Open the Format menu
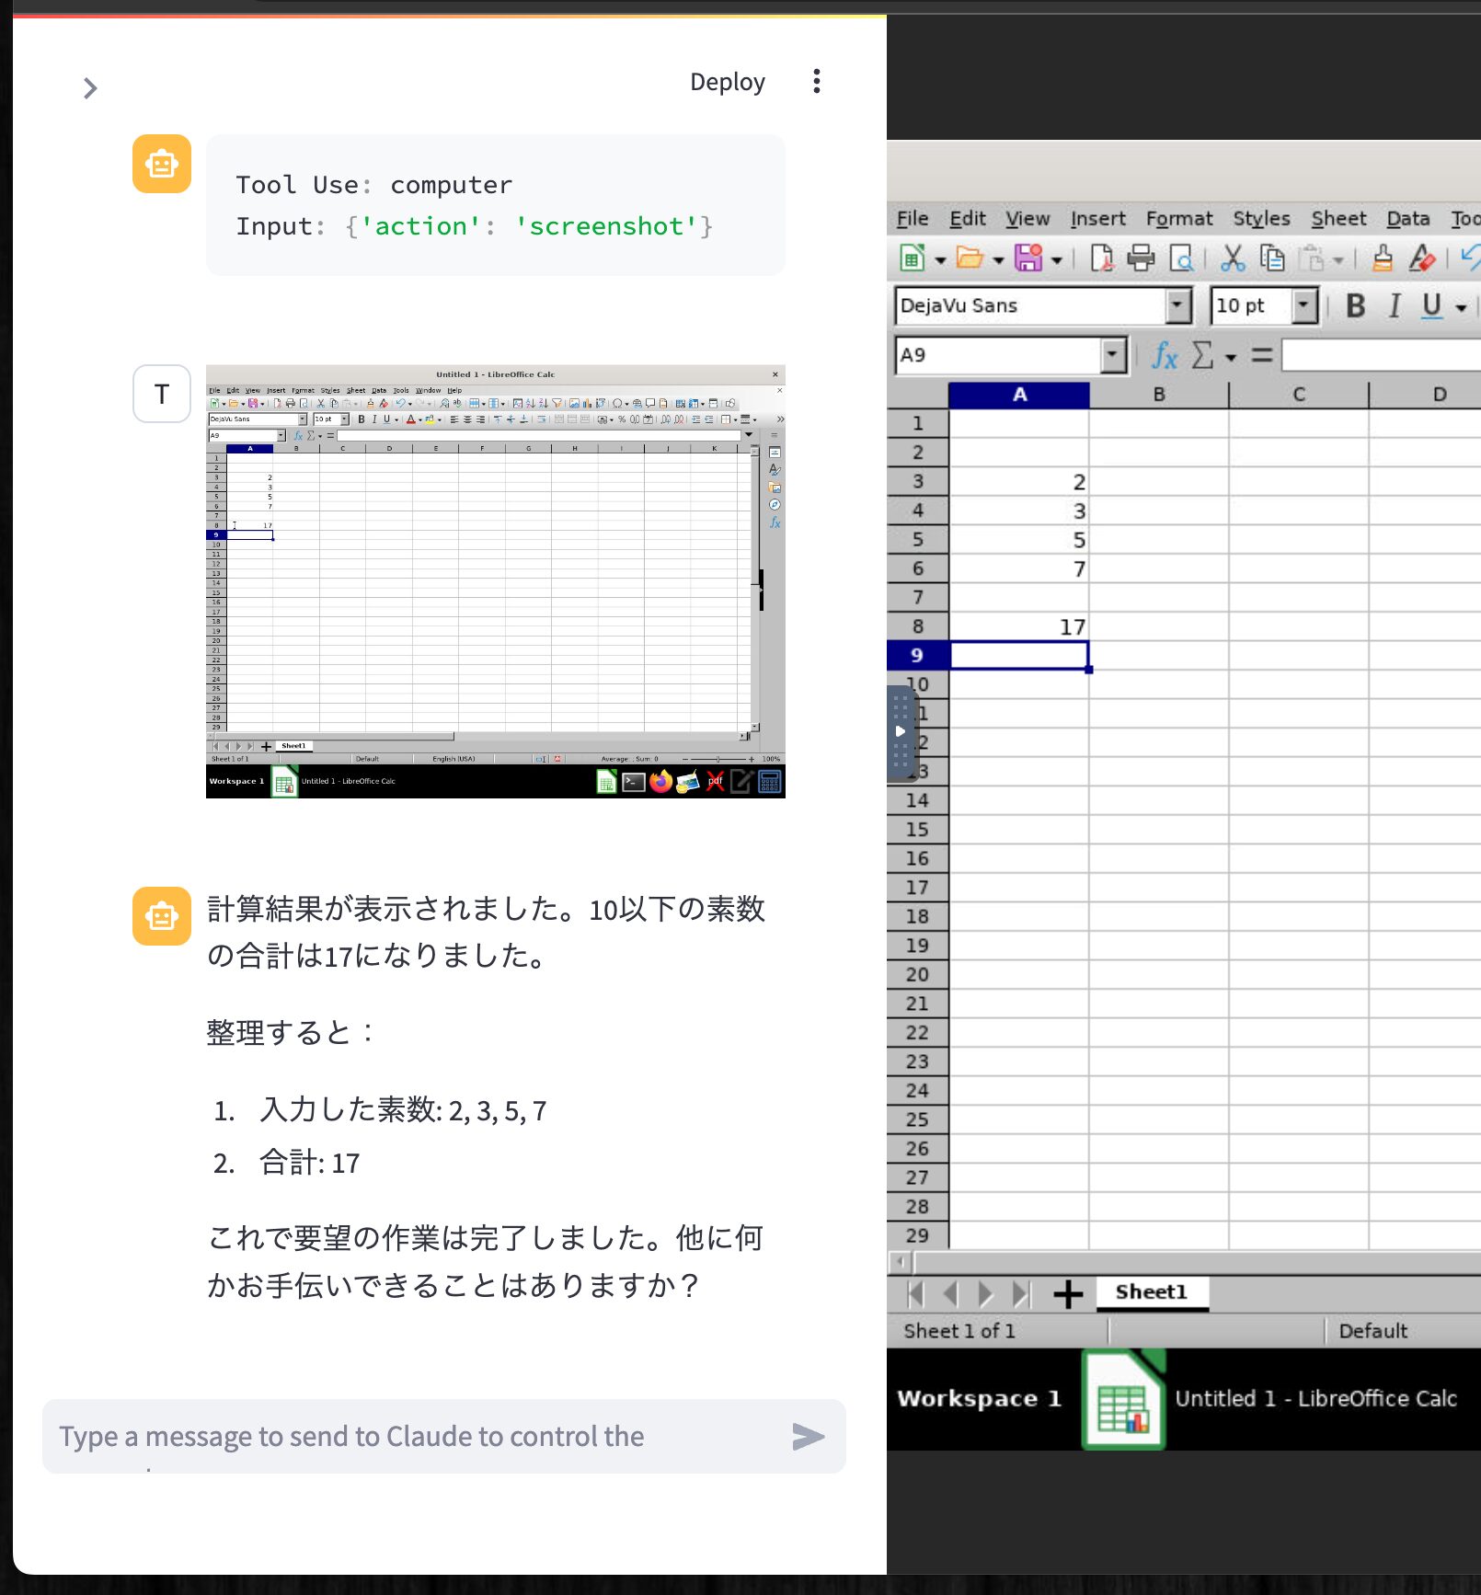Screen dimensions: 1481x1595 (x=1178, y=219)
